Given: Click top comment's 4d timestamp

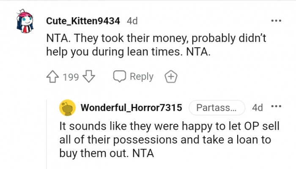Looking at the screenshot, I should point(132,21).
